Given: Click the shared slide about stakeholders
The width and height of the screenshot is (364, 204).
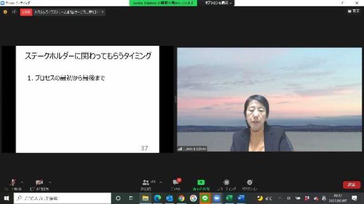Looking at the screenshot, I should 88,99.
